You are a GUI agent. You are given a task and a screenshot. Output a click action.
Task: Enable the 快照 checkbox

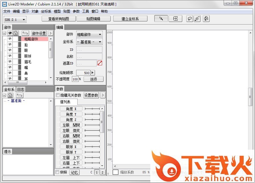[57, 172]
